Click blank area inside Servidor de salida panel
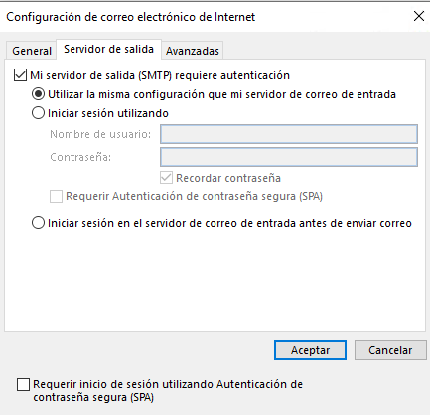This screenshot has height=415, width=430. click(215, 281)
